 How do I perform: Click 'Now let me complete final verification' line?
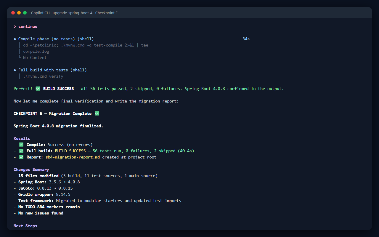[96, 101]
